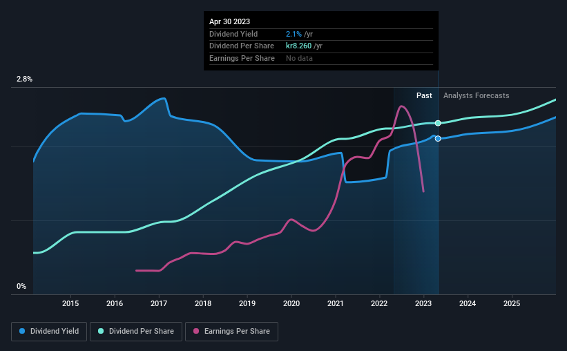Toggle the Dividend Per Share legend button
This screenshot has width=567, height=351.
[136, 332]
